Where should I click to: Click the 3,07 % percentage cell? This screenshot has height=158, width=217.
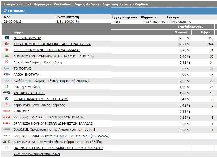[x=185, y=69]
